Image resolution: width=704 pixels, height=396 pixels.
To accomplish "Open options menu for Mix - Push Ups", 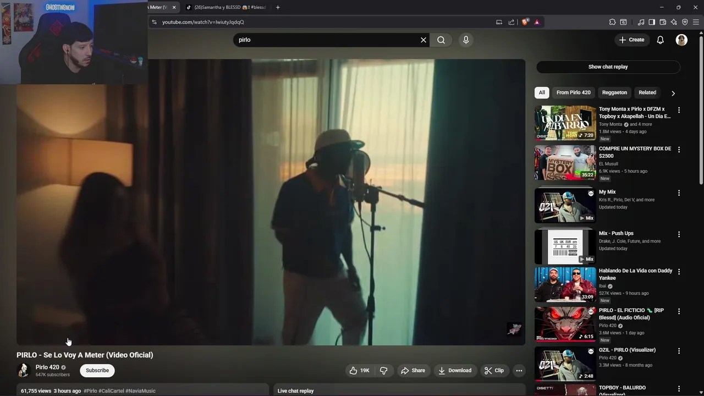I will click(x=679, y=234).
